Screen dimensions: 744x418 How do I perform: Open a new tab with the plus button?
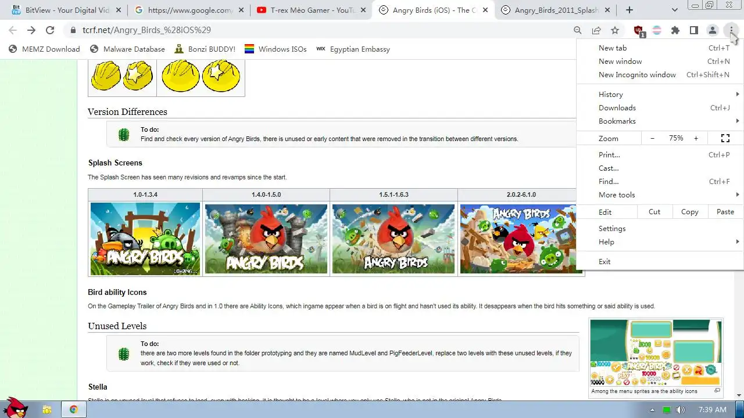point(629,10)
